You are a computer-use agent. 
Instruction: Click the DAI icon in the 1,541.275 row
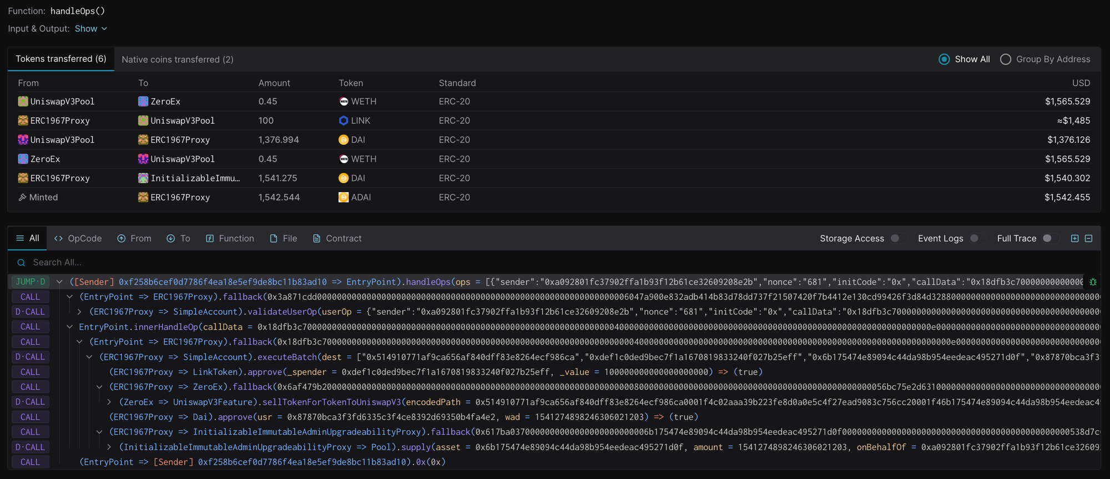click(344, 178)
